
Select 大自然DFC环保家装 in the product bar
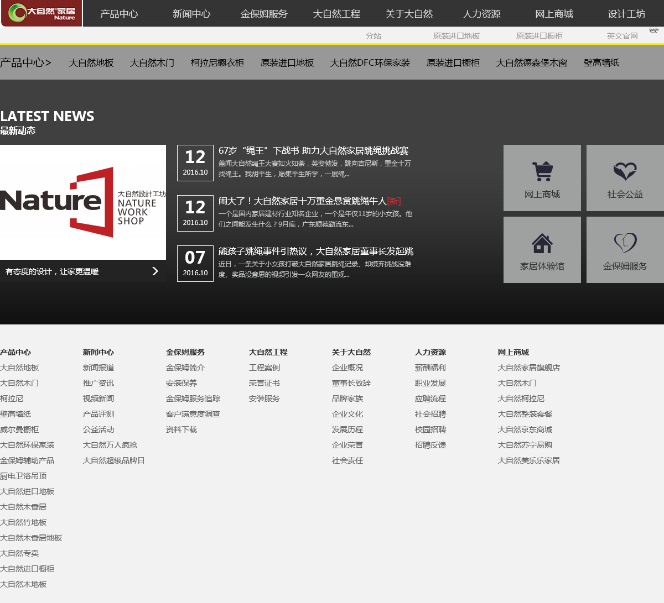point(370,63)
